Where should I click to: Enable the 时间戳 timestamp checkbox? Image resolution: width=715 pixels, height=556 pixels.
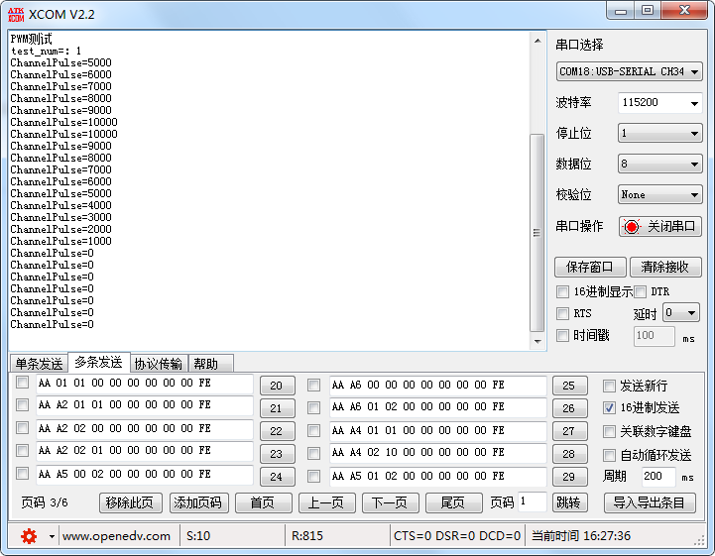[x=562, y=336]
